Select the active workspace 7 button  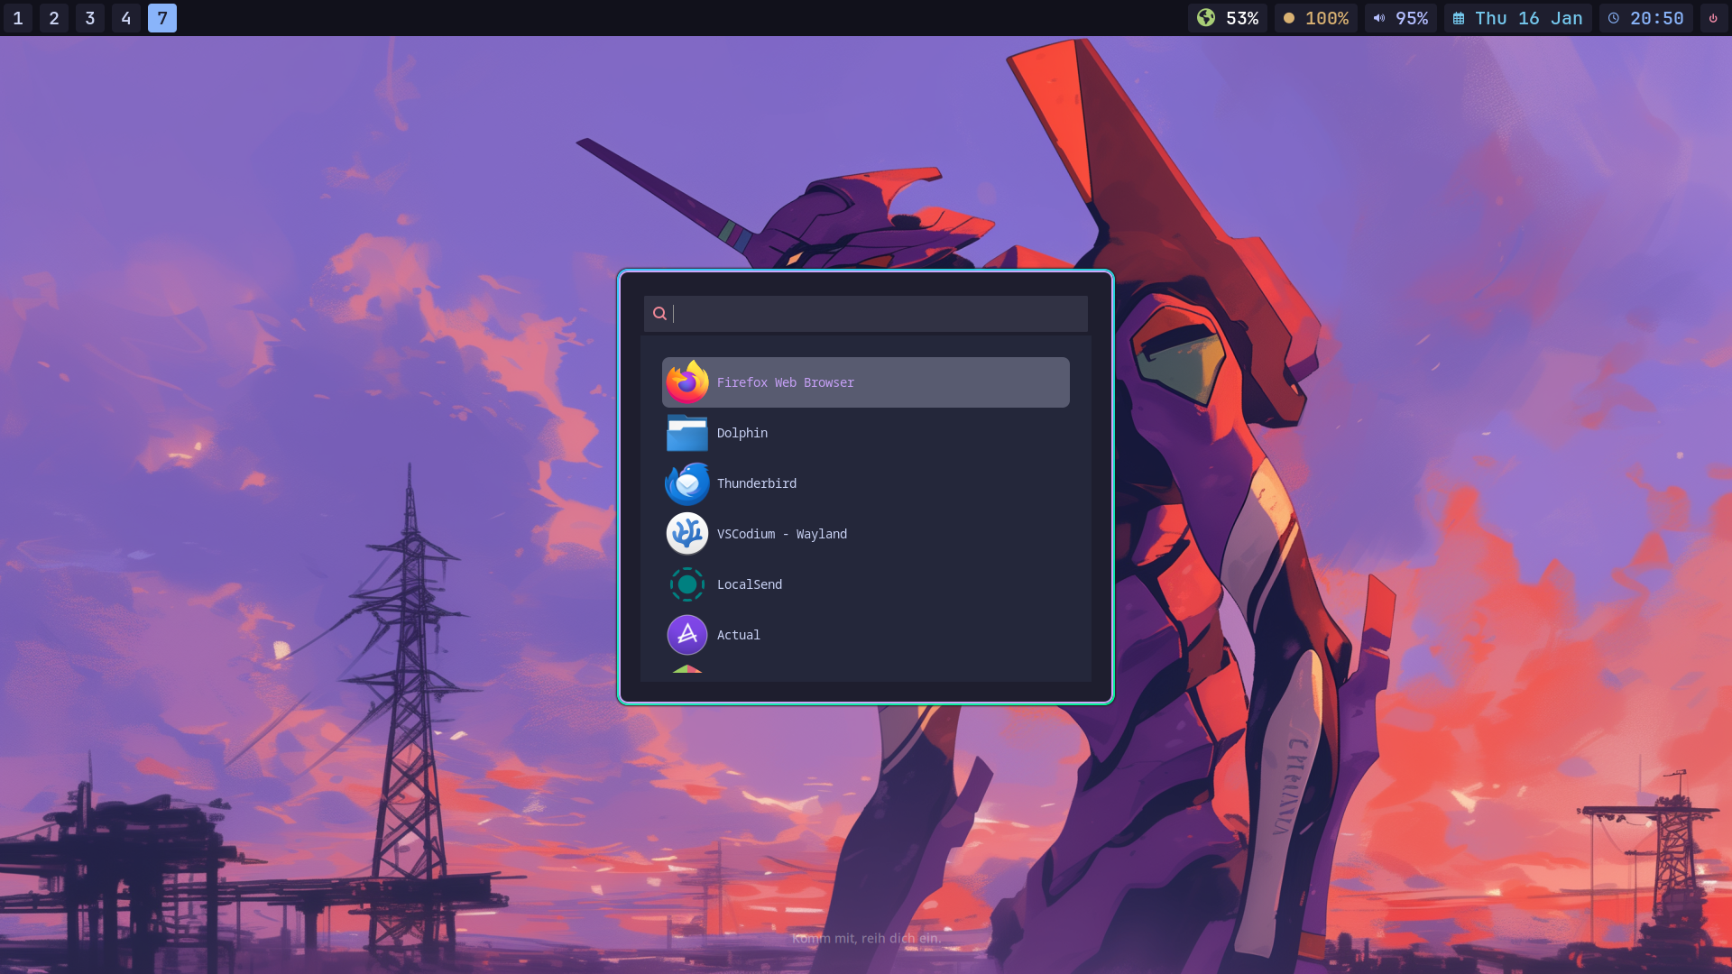click(x=162, y=18)
